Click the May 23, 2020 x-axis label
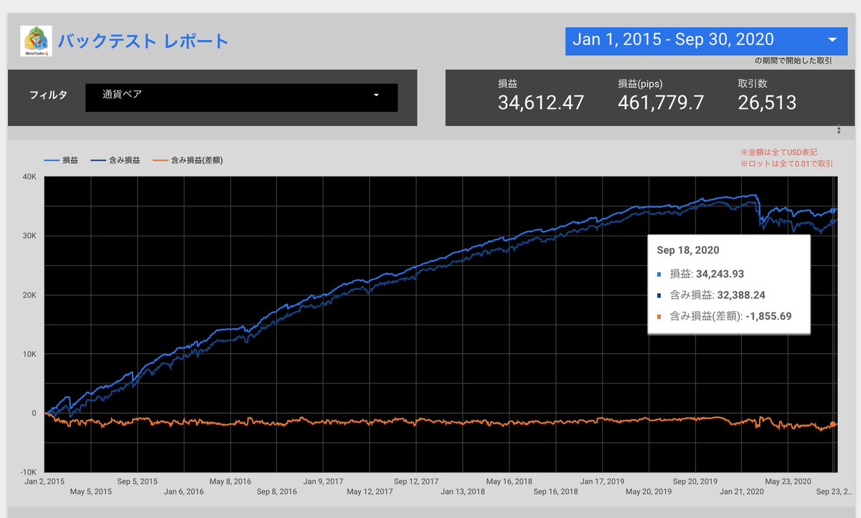The image size is (861, 518). 786,481
